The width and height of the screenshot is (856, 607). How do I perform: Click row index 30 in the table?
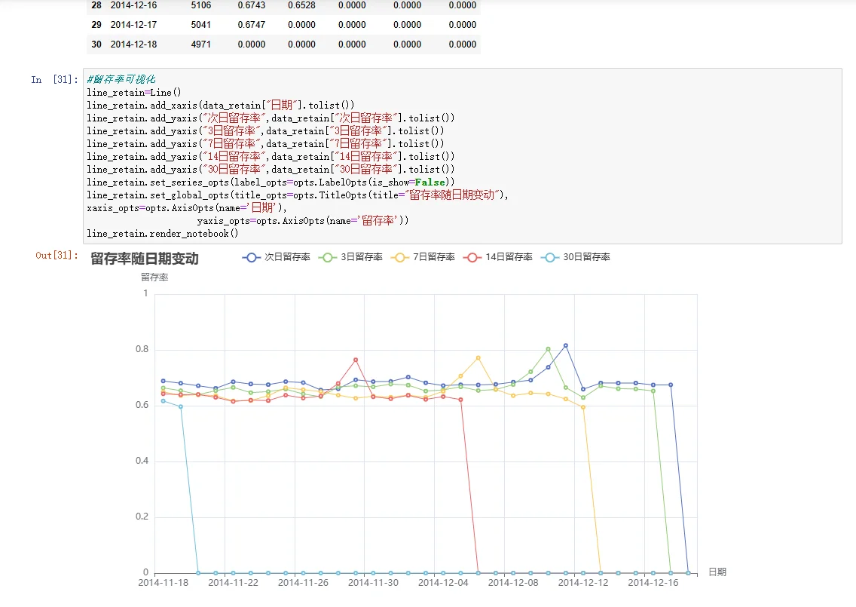[x=96, y=44]
